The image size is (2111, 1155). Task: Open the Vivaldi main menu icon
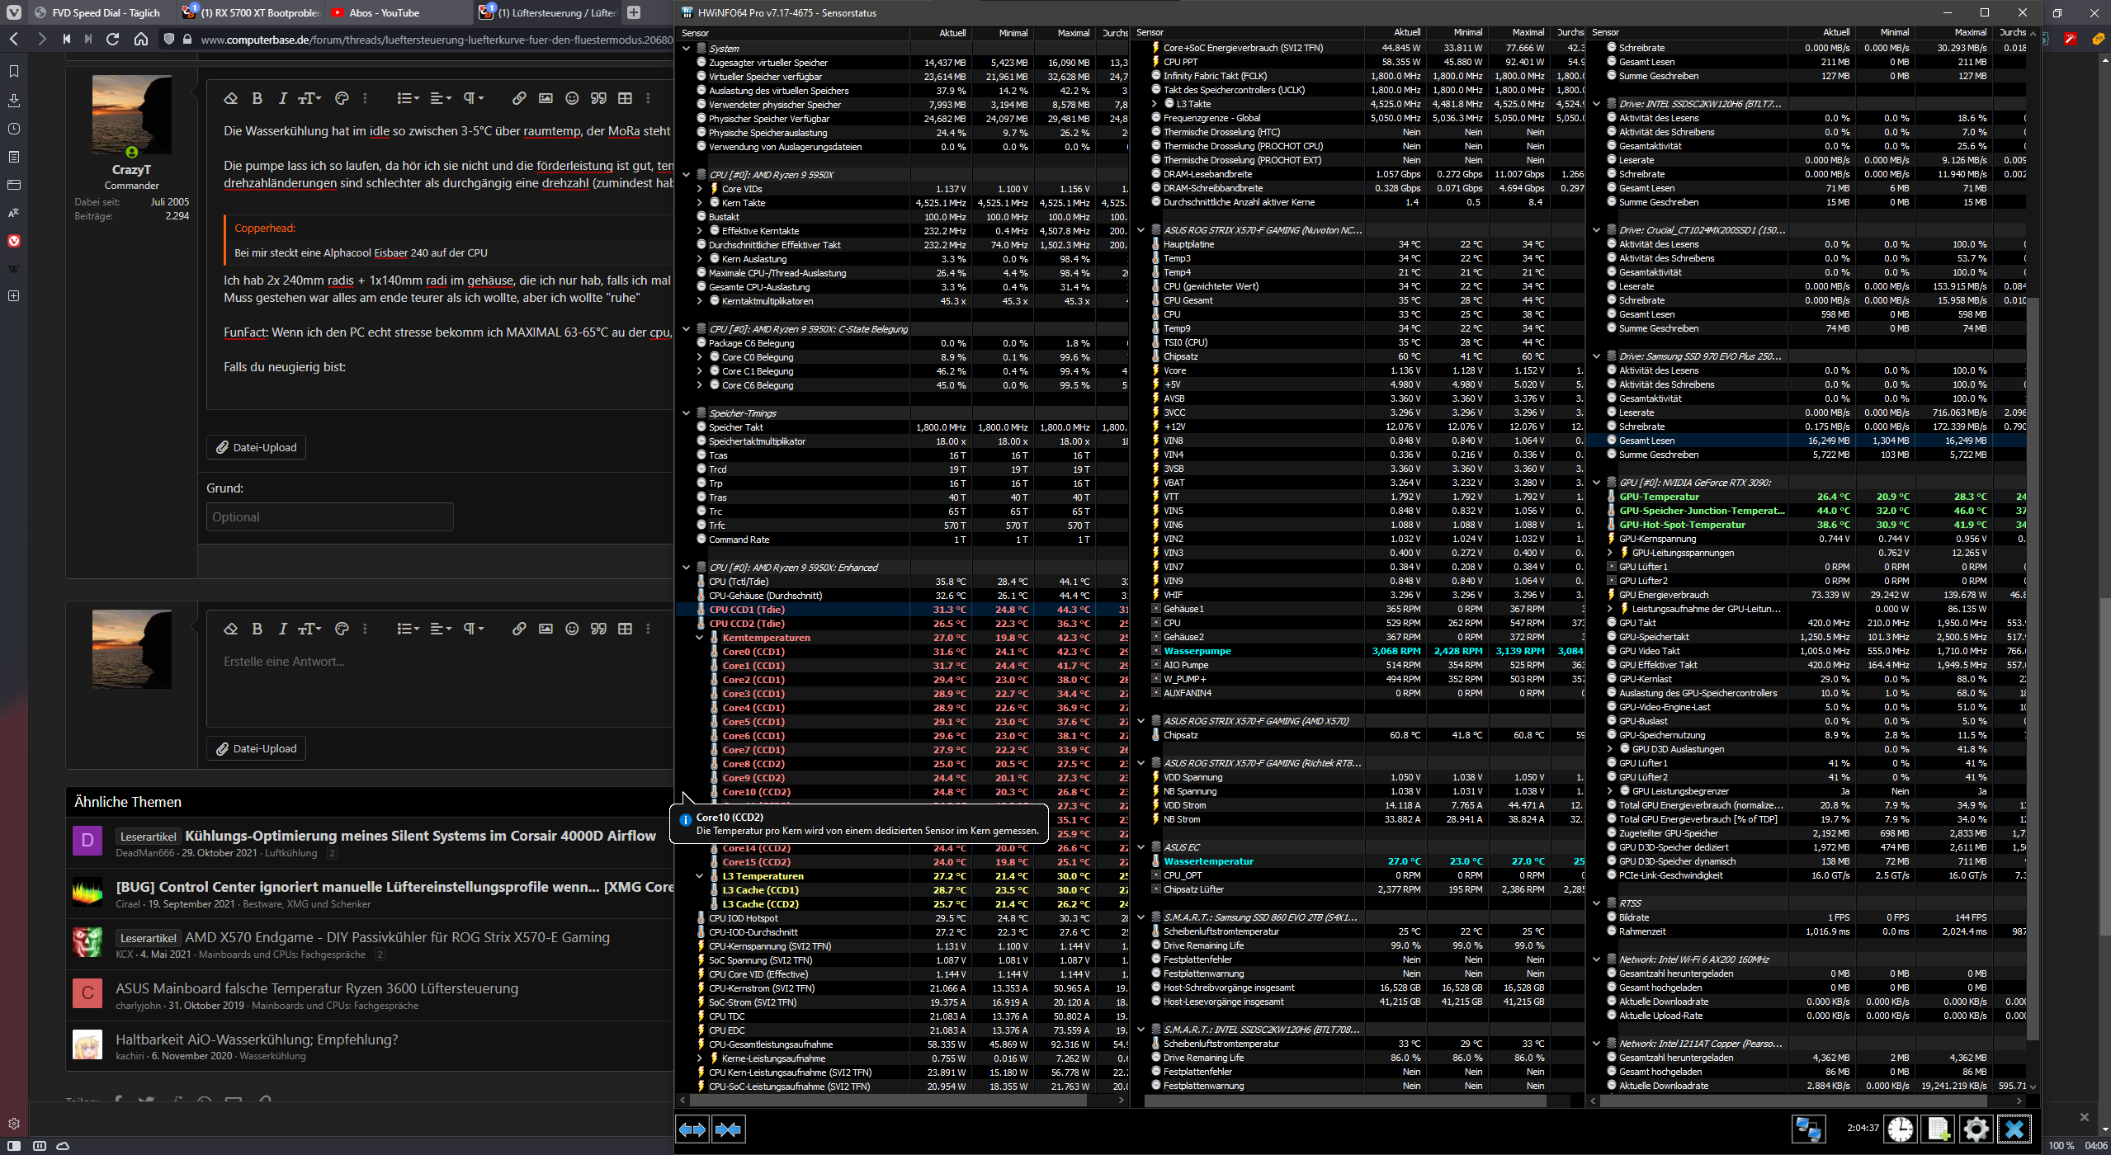pyautogui.click(x=14, y=12)
